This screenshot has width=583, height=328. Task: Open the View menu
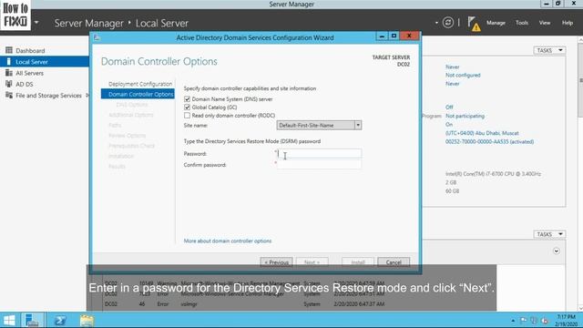click(x=545, y=23)
